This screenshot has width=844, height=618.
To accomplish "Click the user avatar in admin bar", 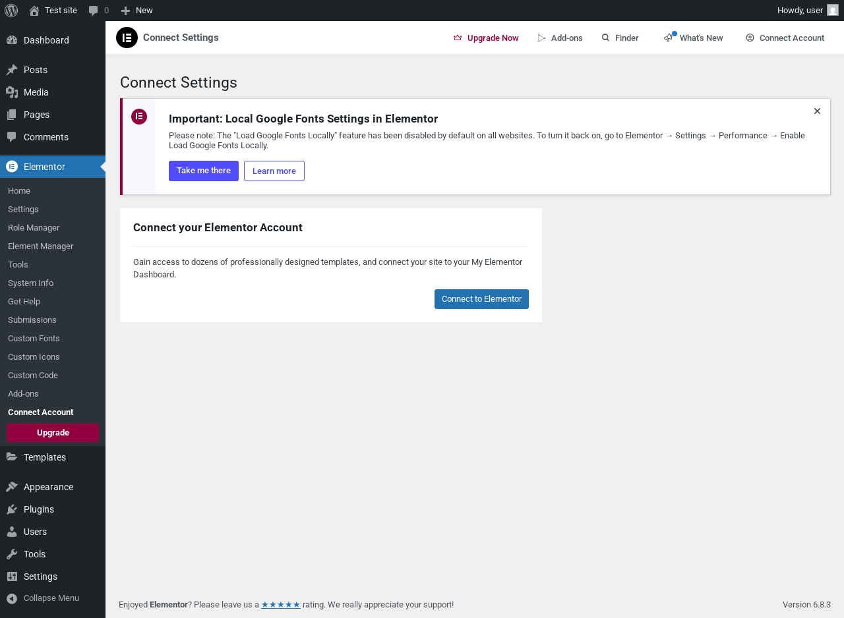I will pos(833,11).
